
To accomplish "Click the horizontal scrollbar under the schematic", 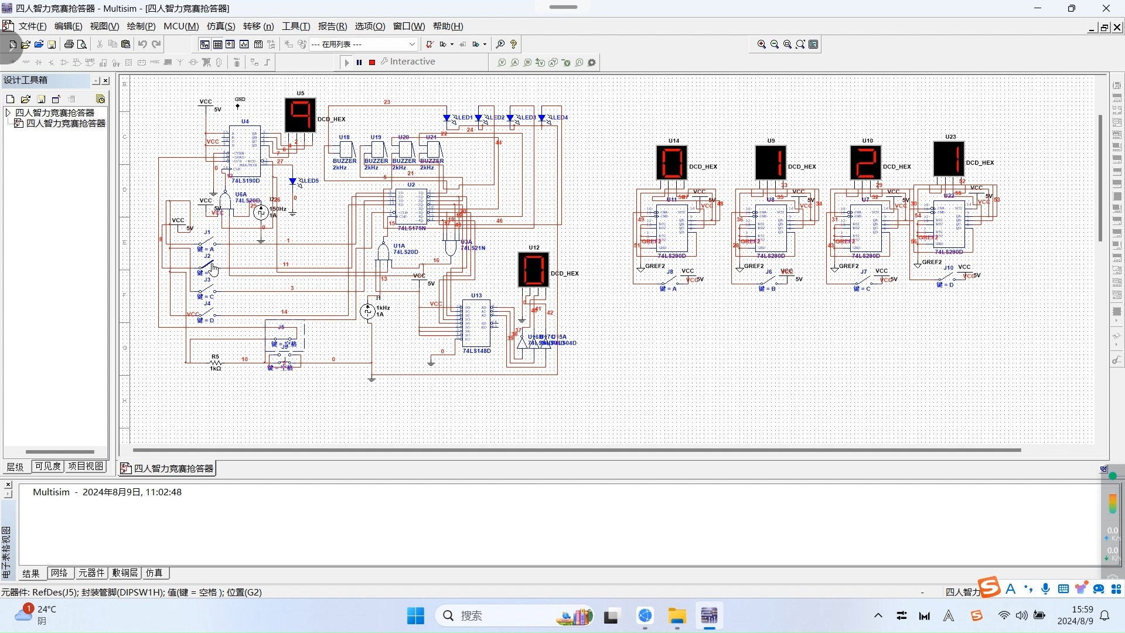I will click(577, 450).
